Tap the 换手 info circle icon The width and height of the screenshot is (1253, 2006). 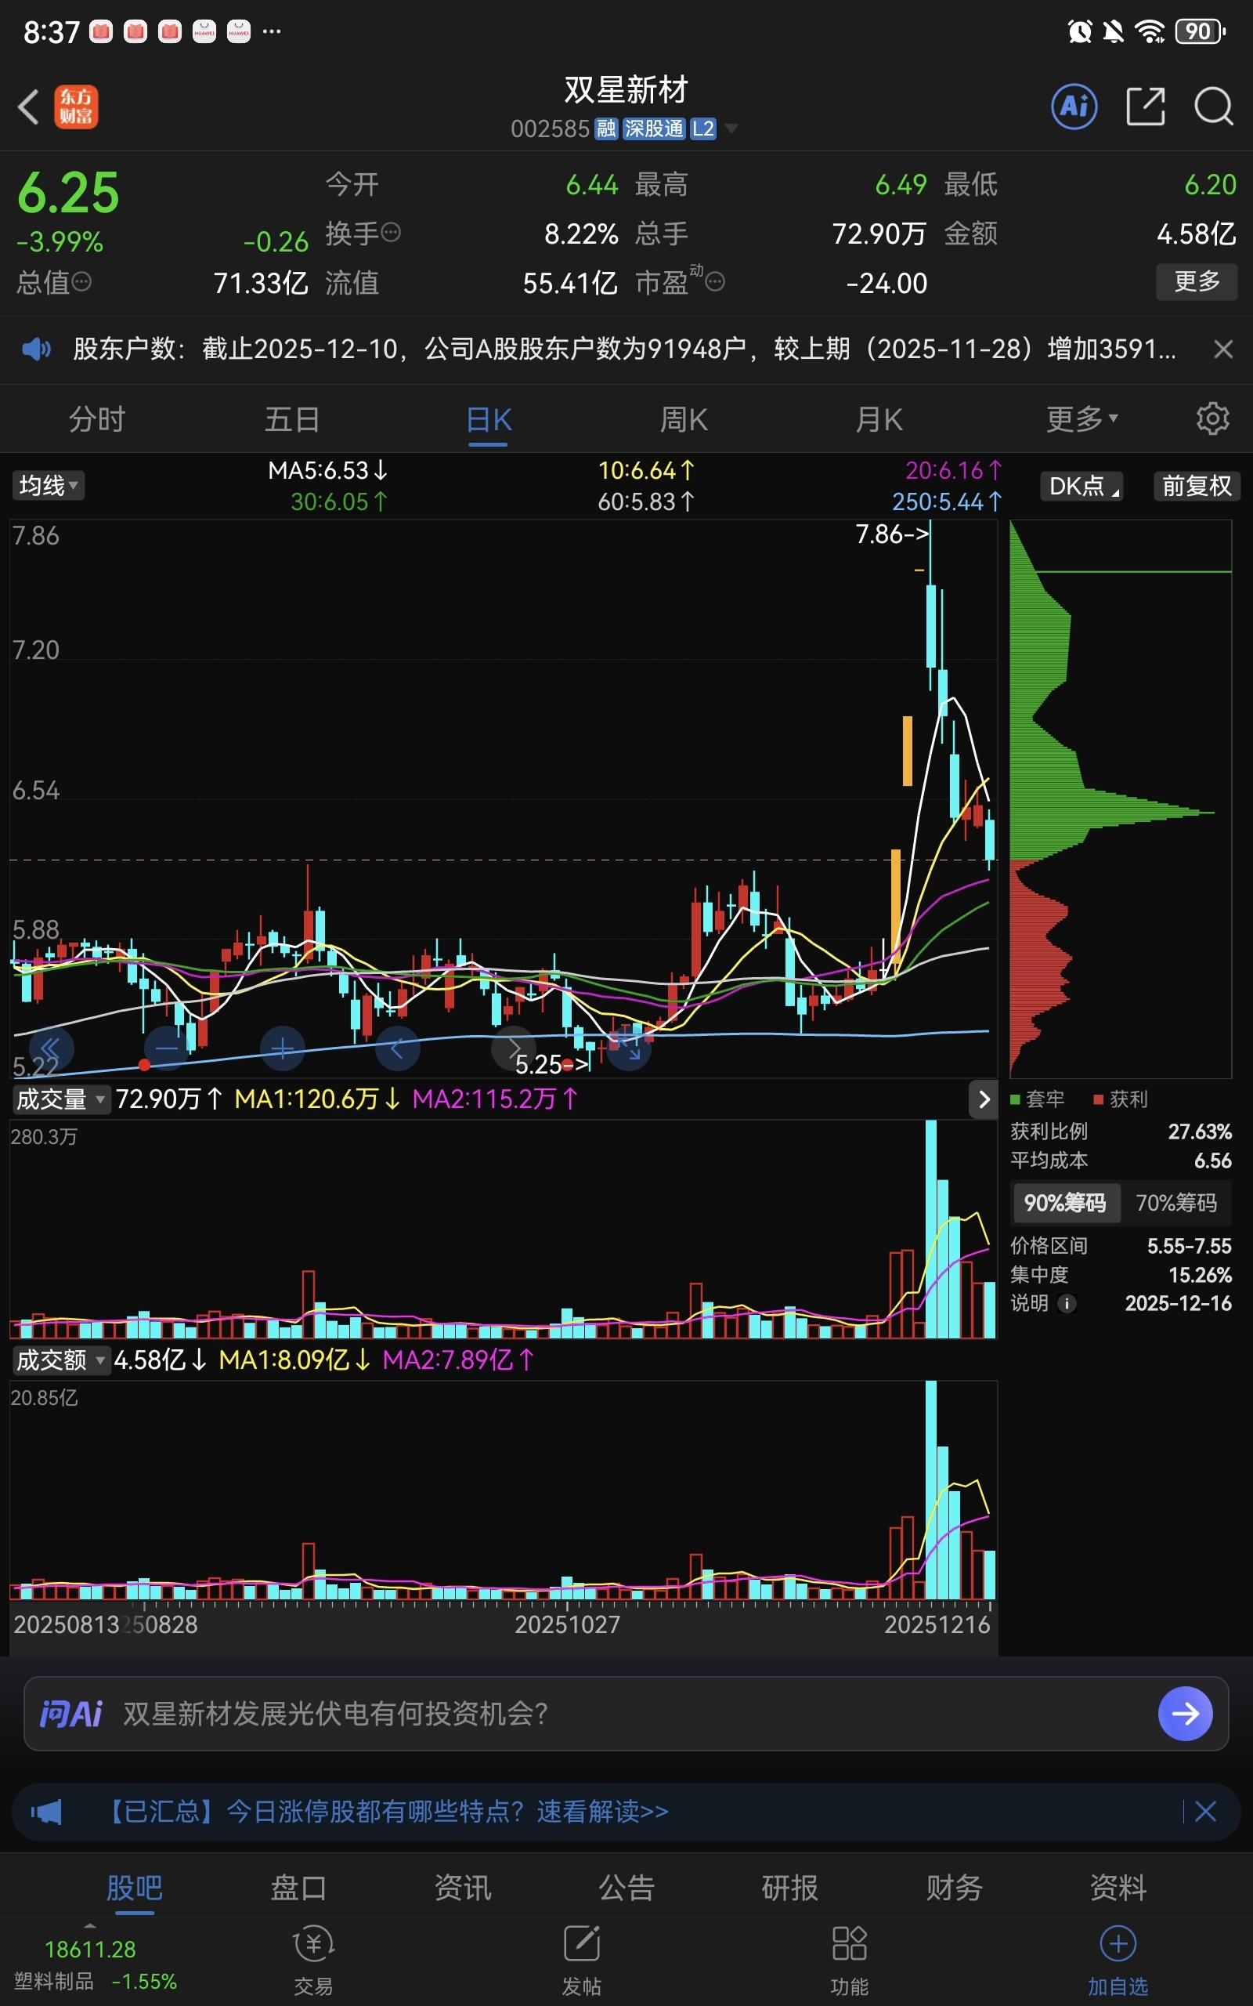click(391, 233)
